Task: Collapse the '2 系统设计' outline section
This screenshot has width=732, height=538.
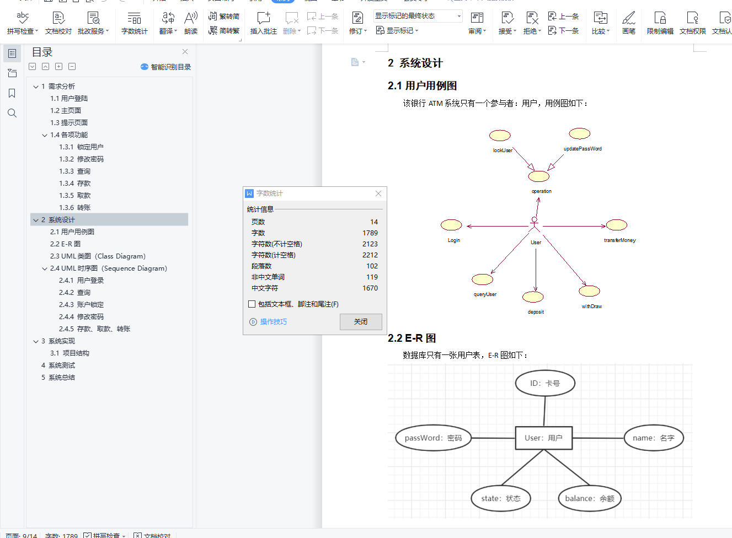Action: (x=36, y=220)
